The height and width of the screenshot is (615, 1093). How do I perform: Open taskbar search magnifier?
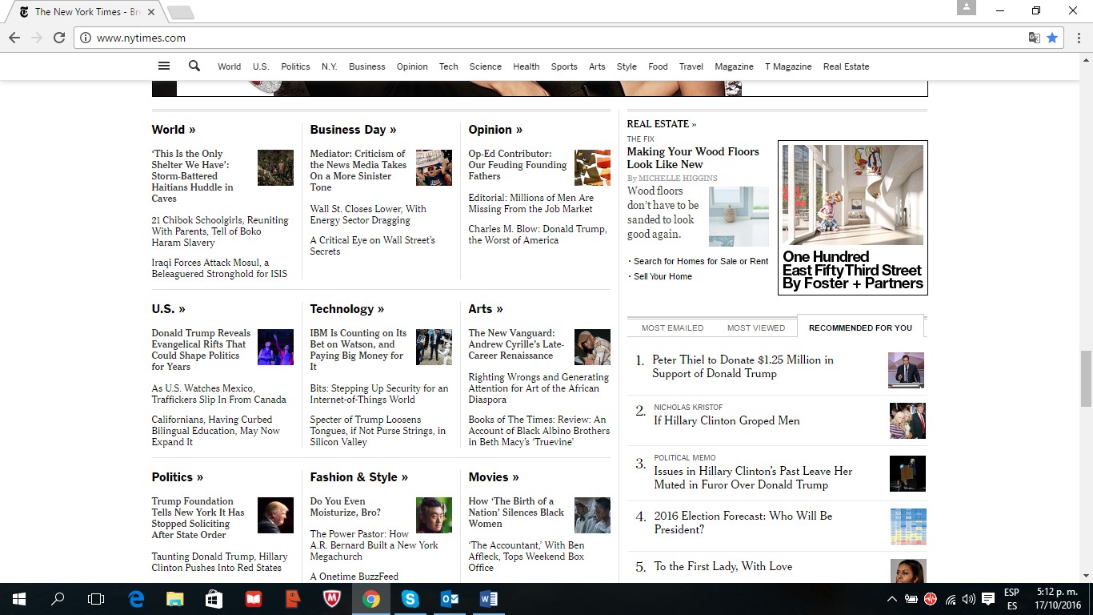[x=58, y=599]
